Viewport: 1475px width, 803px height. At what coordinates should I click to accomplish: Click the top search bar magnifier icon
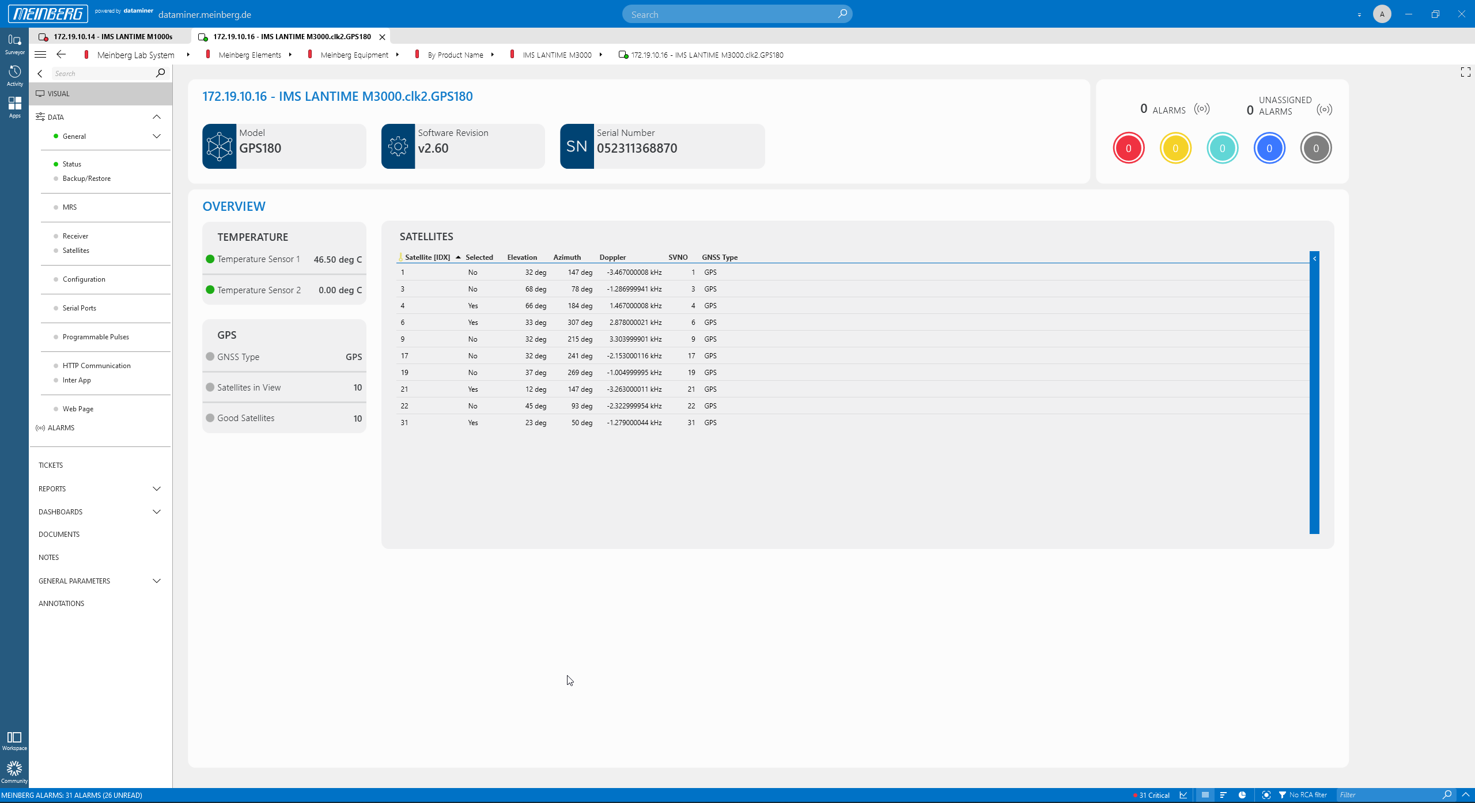coord(842,14)
